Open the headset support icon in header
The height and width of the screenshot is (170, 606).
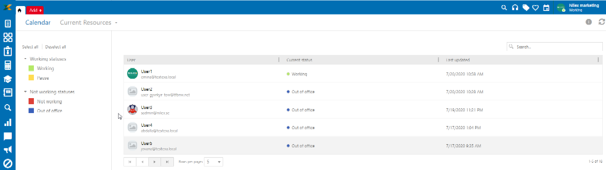pos(515,8)
